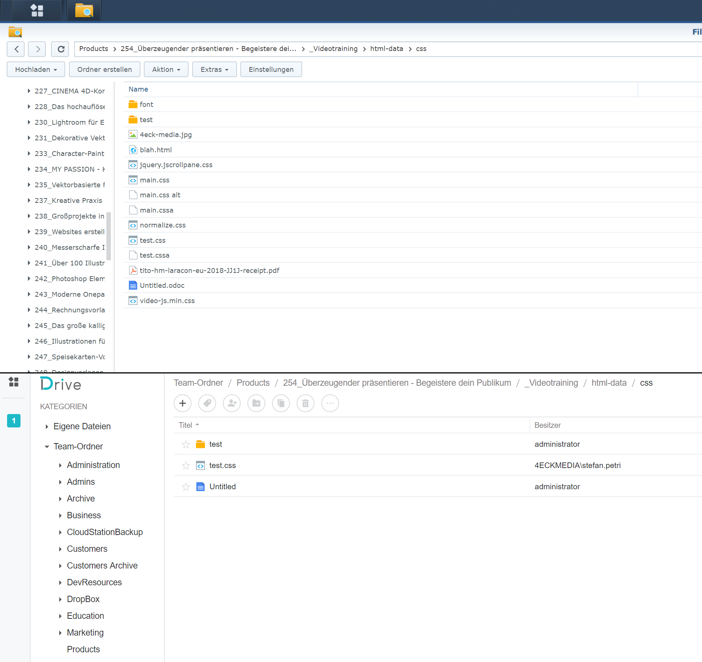Expand the Marketing team folder
This screenshot has width=702, height=662.
(60, 633)
